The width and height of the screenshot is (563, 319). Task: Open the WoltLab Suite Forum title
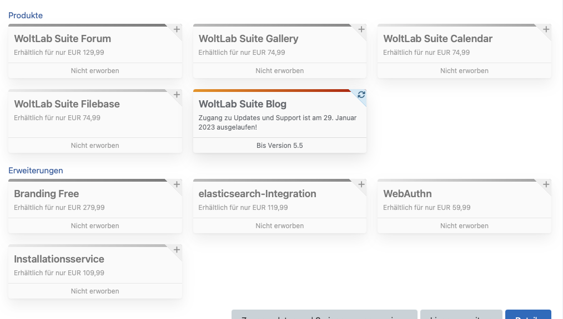(62, 39)
